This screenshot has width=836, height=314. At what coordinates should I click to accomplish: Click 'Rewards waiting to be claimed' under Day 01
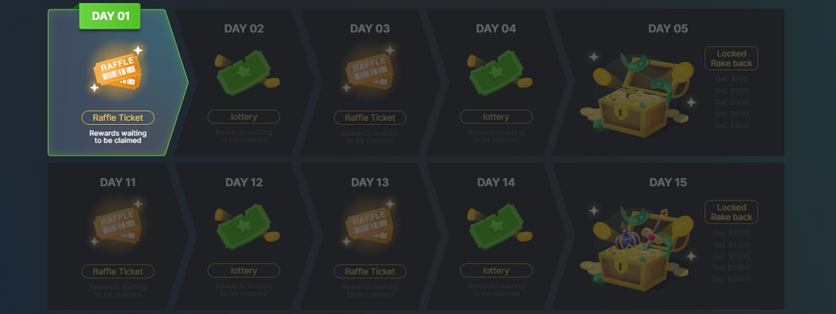118,137
